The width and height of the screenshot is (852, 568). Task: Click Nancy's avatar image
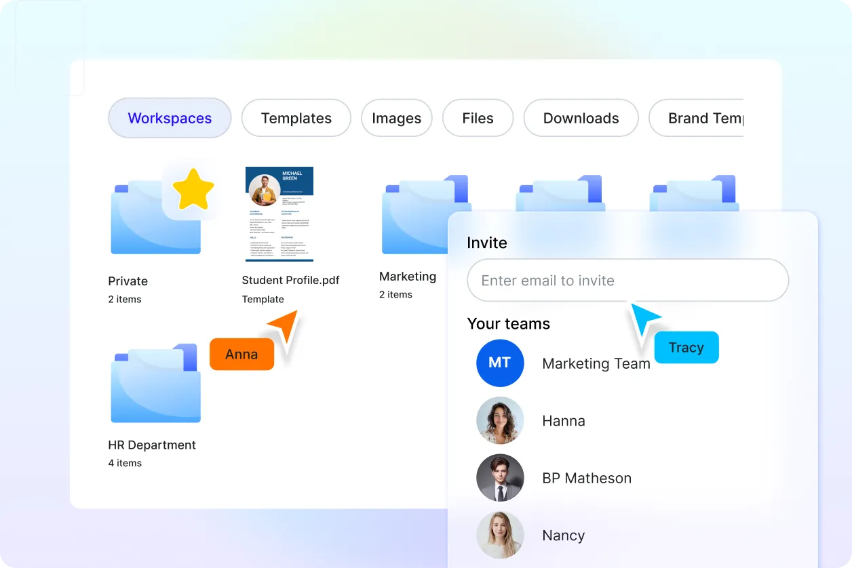(x=500, y=535)
